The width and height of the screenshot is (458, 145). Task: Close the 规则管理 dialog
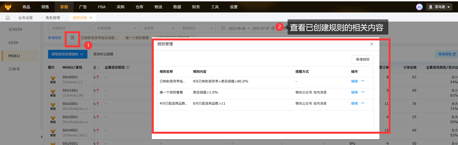point(372,44)
